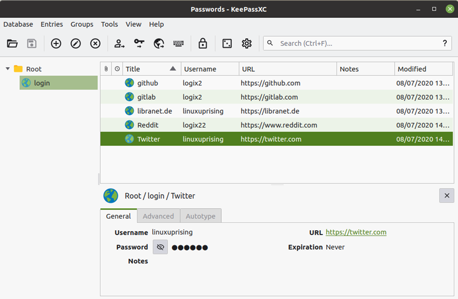The height and width of the screenshot is (299, 458).
Task: Click the globe icon of Reddit entry
Action: click(129, 125)
